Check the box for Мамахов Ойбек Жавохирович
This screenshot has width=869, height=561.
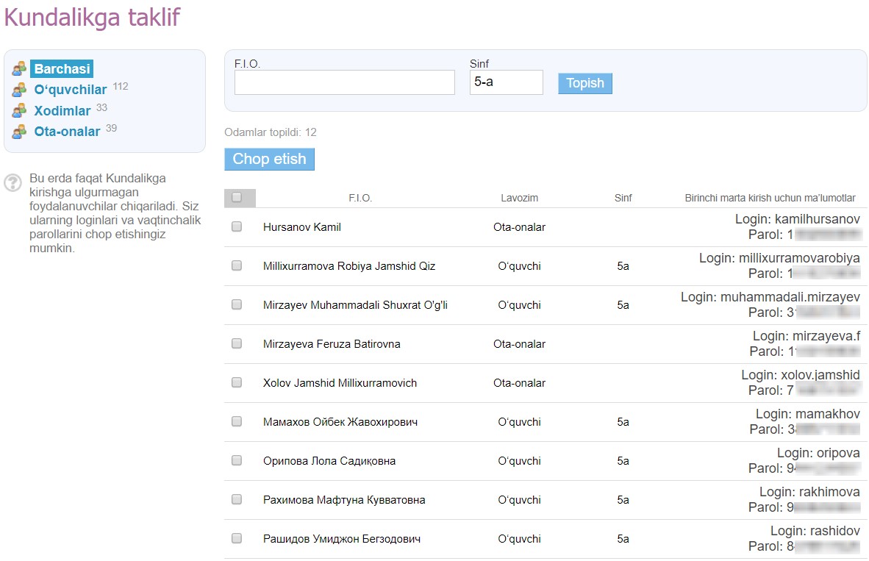click(237, 421)
